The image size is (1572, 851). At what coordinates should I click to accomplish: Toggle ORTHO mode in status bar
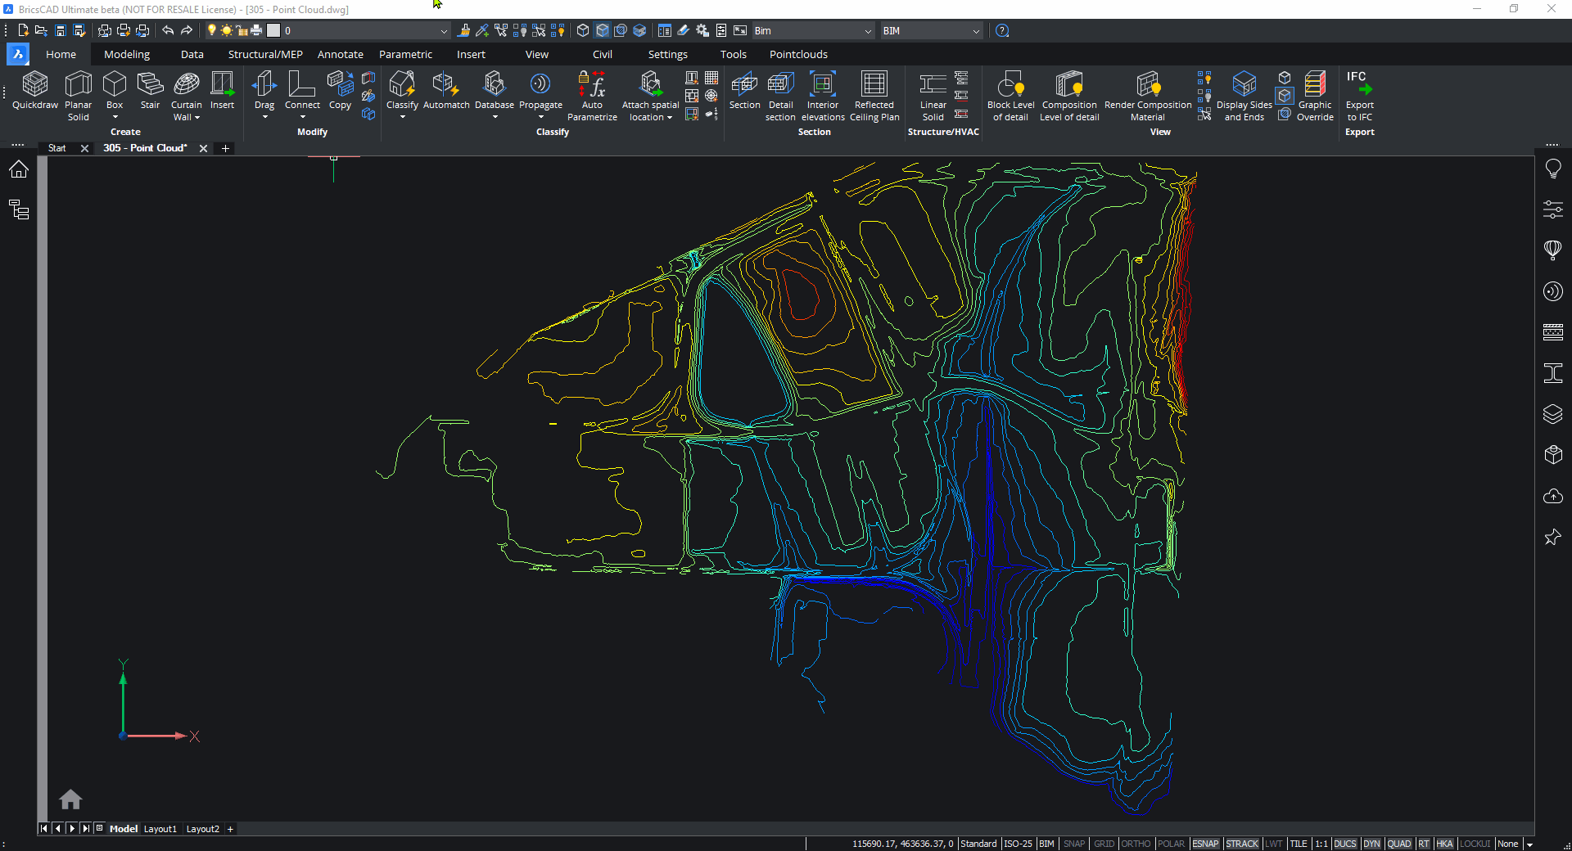point(1136,844)
